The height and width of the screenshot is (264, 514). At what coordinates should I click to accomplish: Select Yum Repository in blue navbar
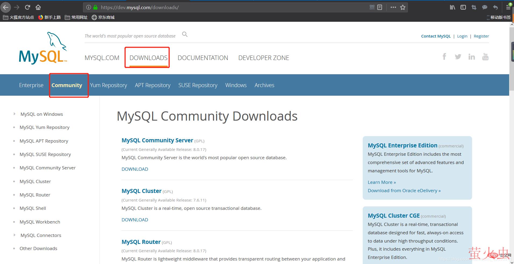[108, 85]
